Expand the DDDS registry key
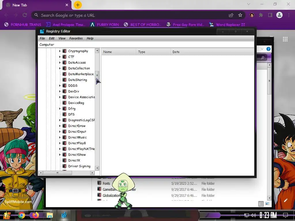 click(60, 85)
